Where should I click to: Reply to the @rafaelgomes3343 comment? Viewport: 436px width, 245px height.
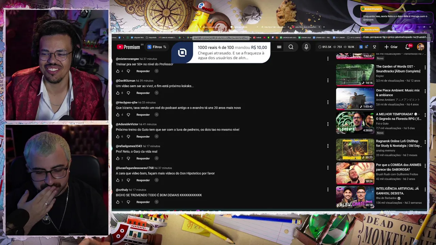143,158
